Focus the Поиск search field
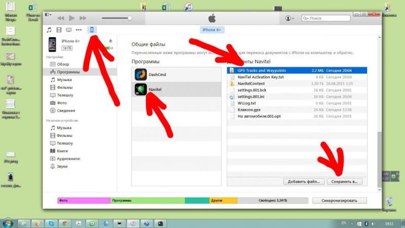This screenshot has width=405, height=228. click(326, 18)
